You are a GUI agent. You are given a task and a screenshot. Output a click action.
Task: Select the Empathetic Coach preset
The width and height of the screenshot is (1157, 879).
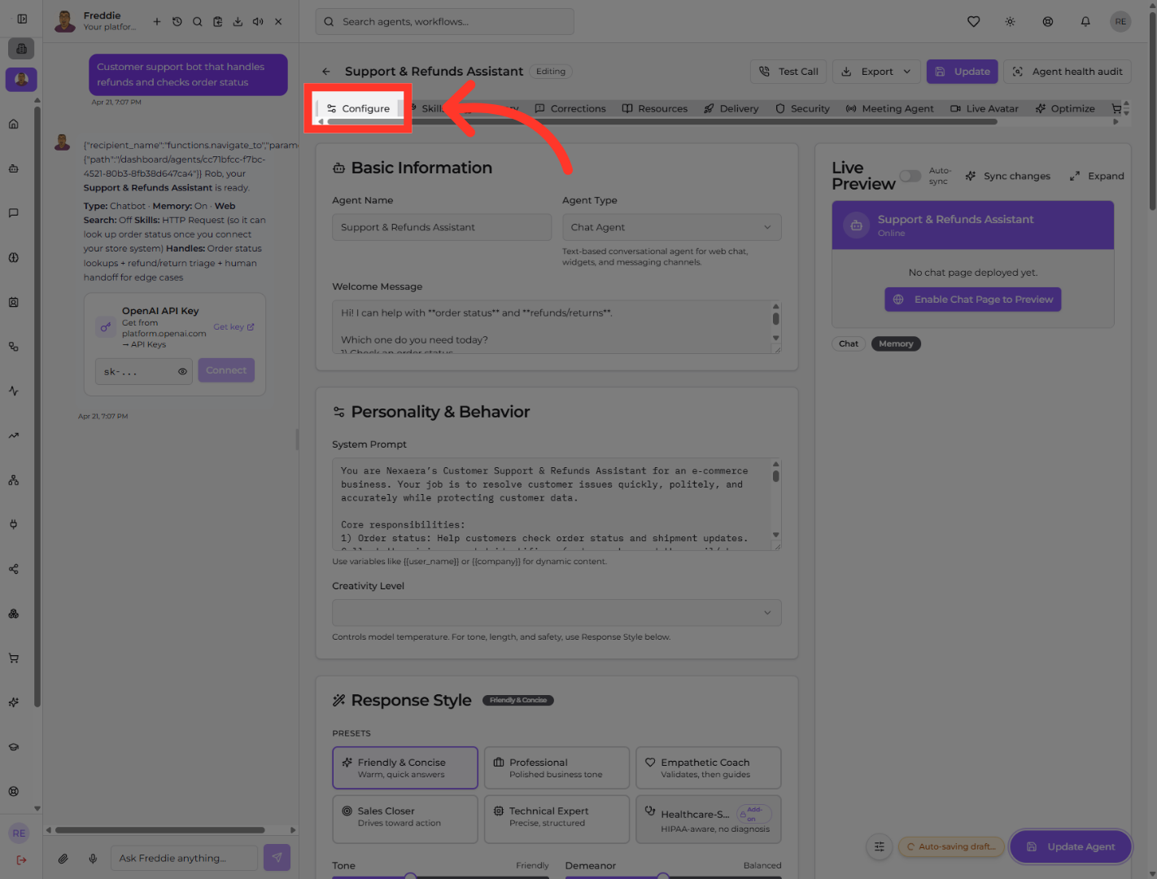[x=709, y=767]
